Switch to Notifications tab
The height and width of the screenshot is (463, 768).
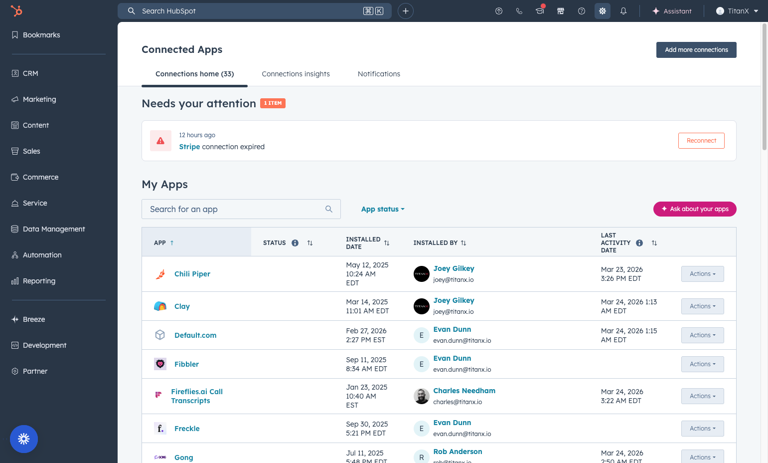tap(379, 74)
